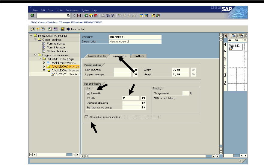Toggle the Line with checkbox
Viewport: 264px width, 165px height.
[88, 93]
